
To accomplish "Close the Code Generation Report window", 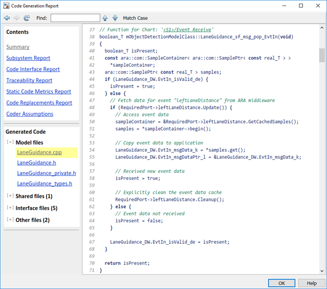I will point(318,6).
